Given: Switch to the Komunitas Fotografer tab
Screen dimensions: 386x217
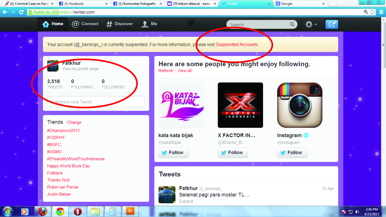Looking at the screenshot, I should pyautogui.click(x=137, y=4).
